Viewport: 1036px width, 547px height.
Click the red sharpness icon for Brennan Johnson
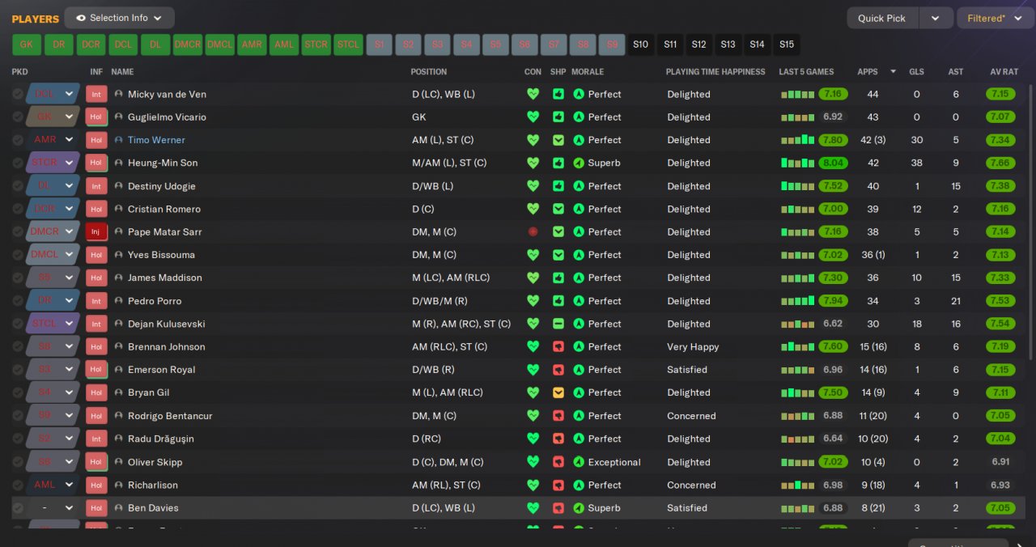coord(558,346)
